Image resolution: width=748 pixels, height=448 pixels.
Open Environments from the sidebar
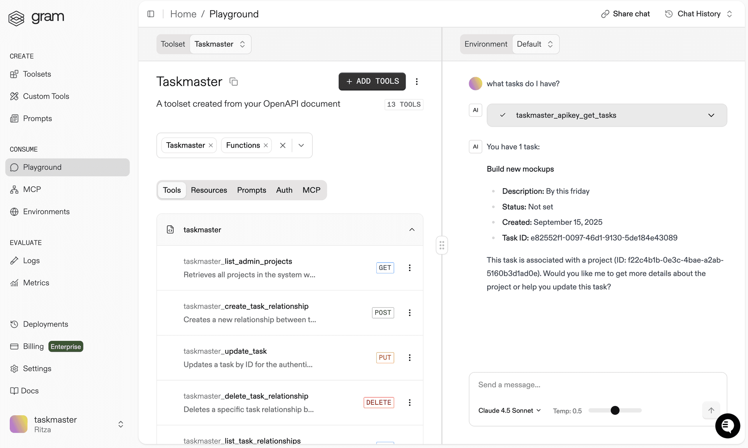coord(46,212)
